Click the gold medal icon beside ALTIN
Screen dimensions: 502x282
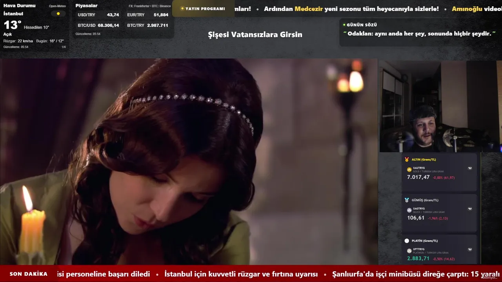[407, 159]
